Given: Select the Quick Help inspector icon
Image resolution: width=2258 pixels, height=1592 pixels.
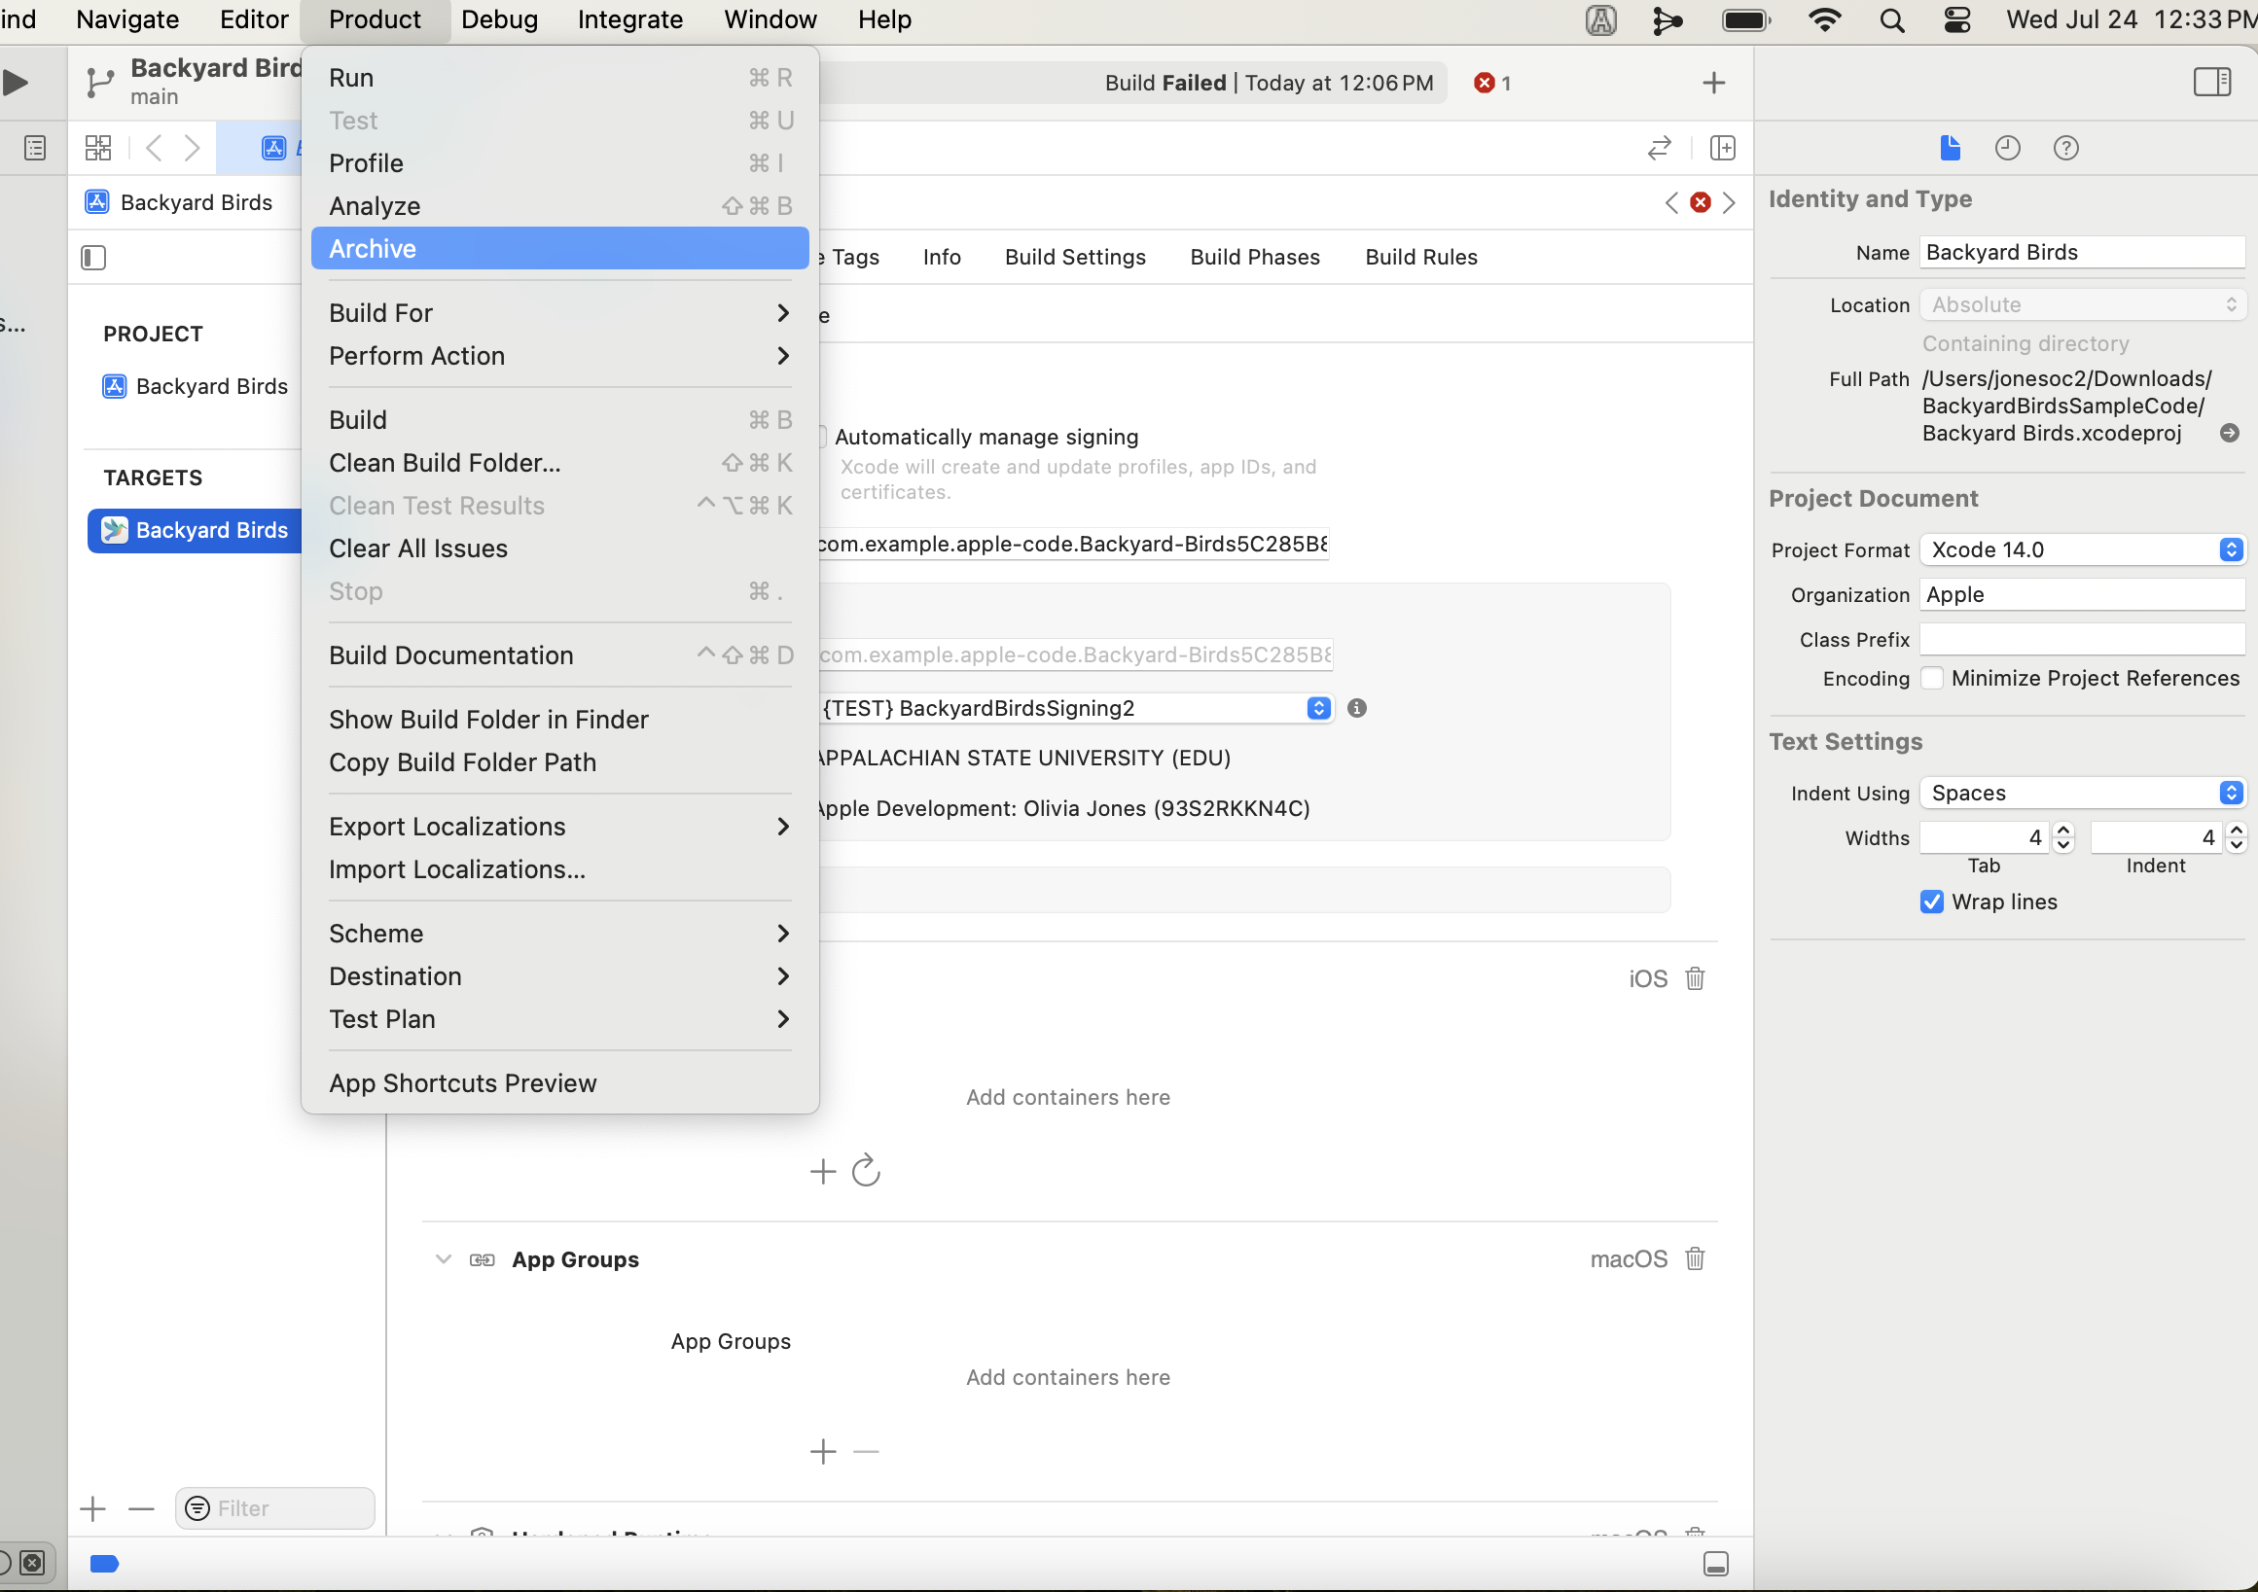Looking at the screenshot, I should click(x=2065, y=149).
